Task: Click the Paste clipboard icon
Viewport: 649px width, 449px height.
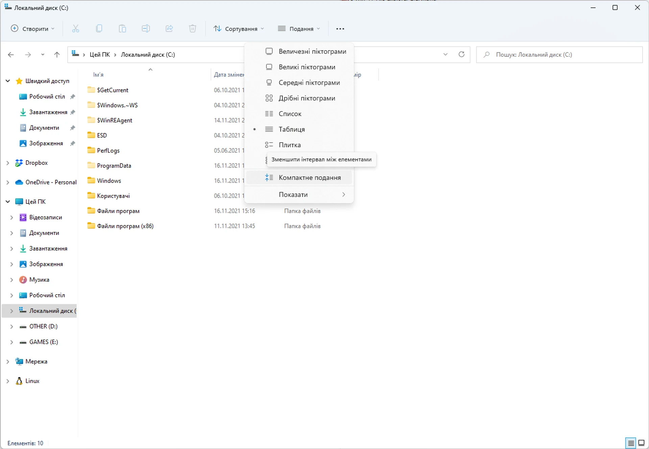Action: point(122,29)
